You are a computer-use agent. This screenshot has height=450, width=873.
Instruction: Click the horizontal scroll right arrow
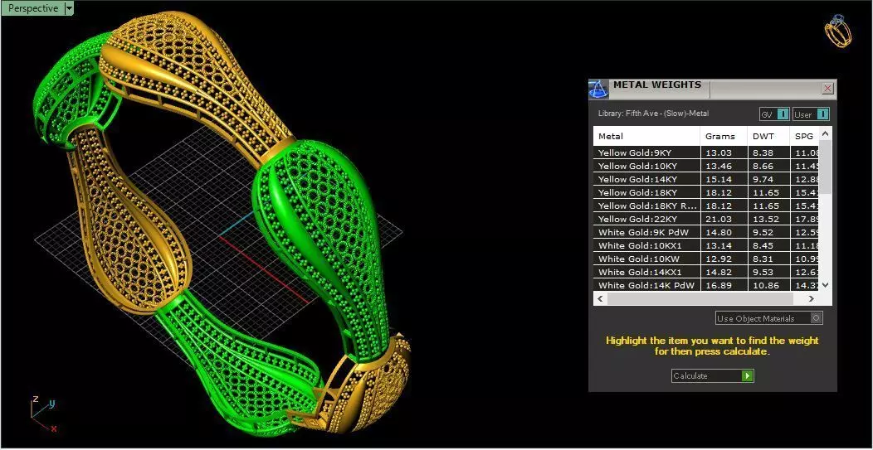pyautogui.click(x=812, y=298)
